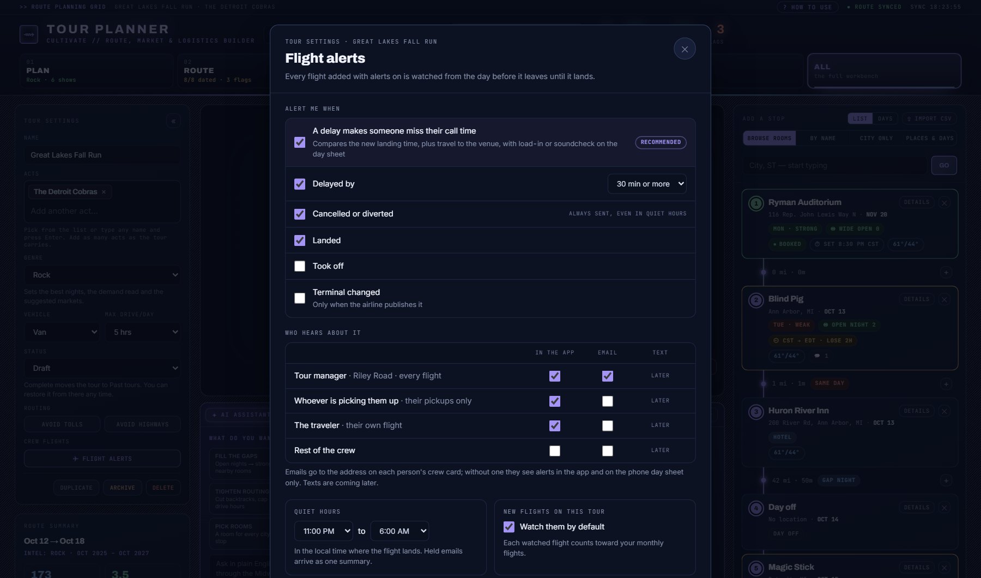This screenshot has width=981, height=578.
Task: Switch to the All workbench tab
Action: 884,71
